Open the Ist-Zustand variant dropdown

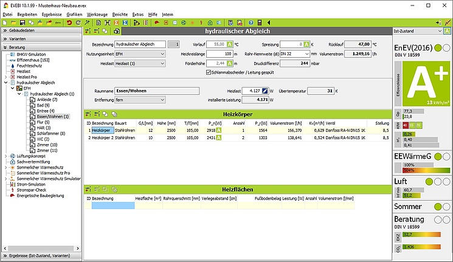tap(418, 31)
